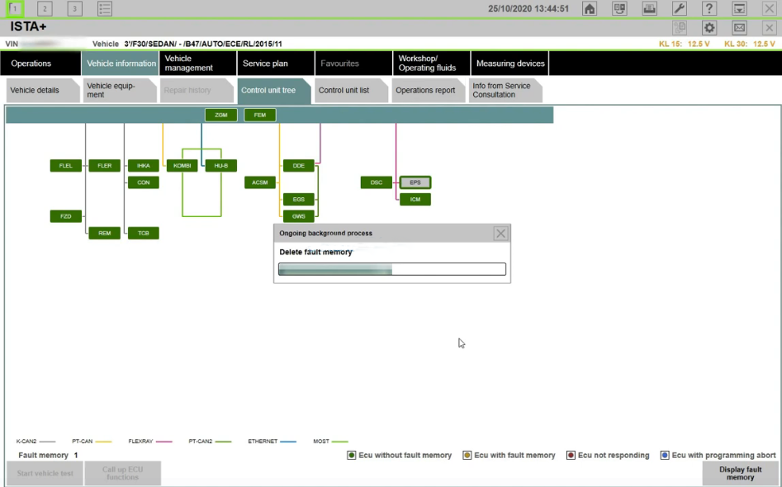Viewport: 782px width, 487px height.
Task: Open the Operations report tab
Action: coord(428,90)
